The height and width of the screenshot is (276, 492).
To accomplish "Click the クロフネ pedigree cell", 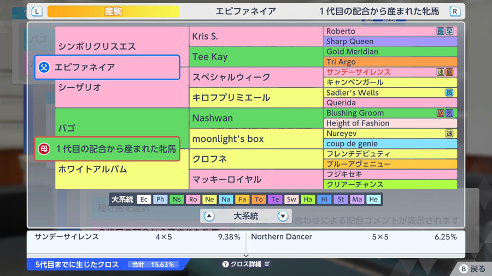I will coord(256,159).
